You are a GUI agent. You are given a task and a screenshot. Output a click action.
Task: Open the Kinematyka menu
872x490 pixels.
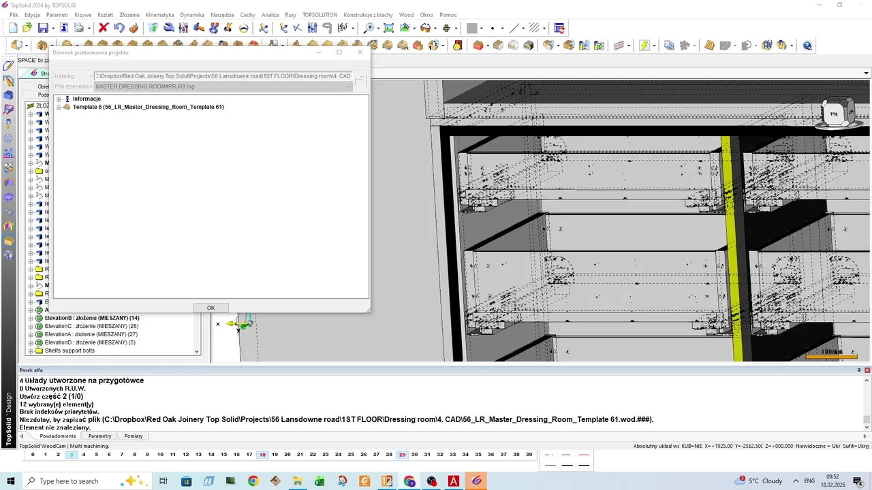[x=159, y=14]
